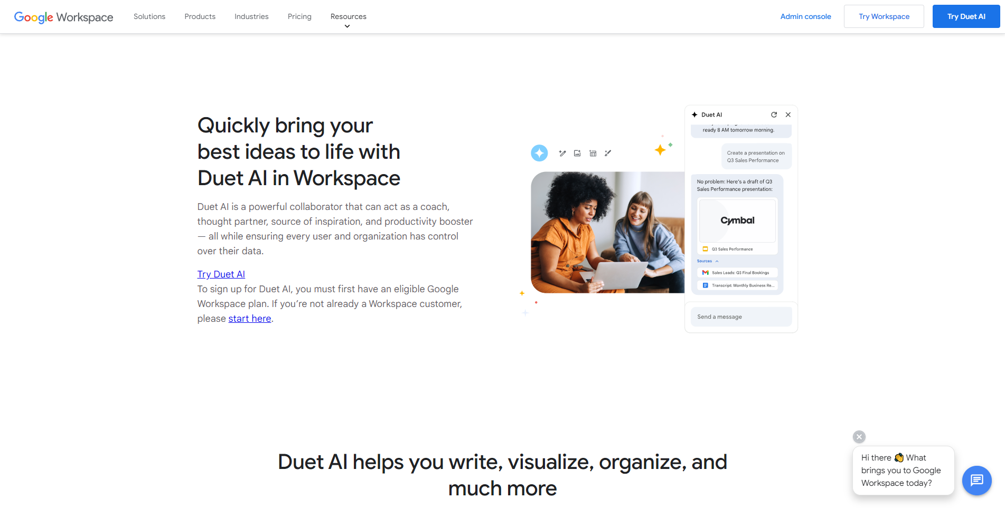This screenshot has height=508, width=1005.
Task: Select the magic wand brush icon
Action: coord(608,154)
